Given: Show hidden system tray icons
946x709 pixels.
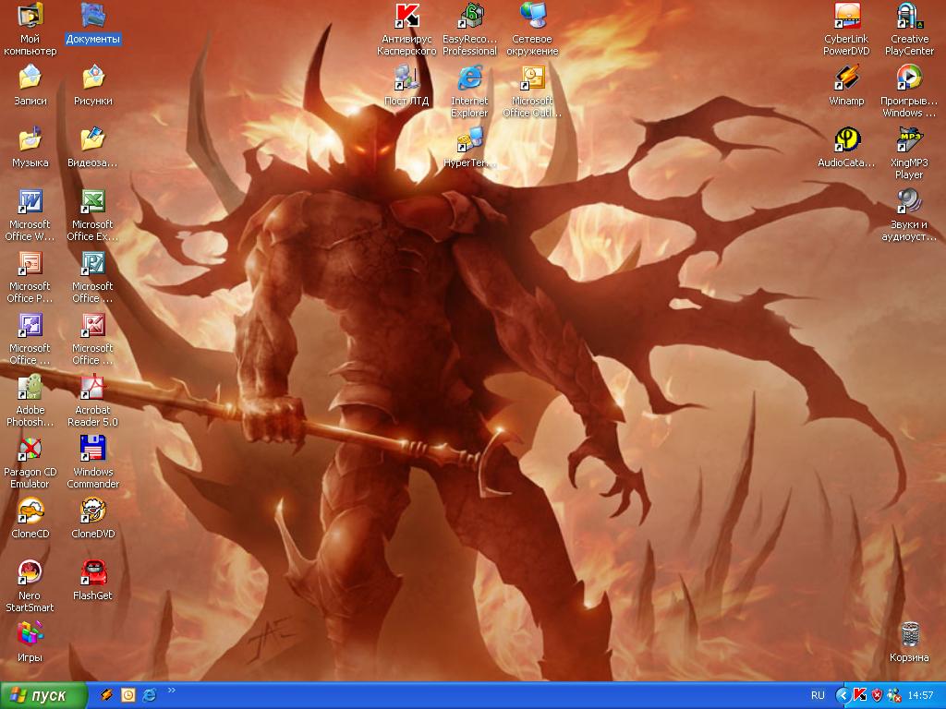Looking at the screenshot, I should coord(843,695).
